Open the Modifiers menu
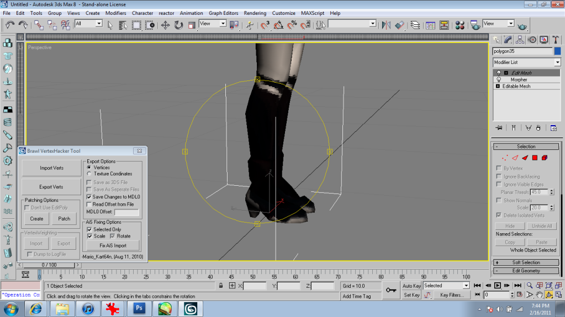The image size is (565, 317). 115,13
